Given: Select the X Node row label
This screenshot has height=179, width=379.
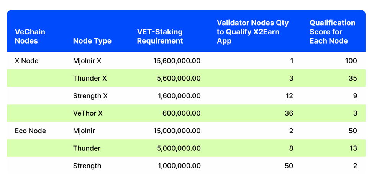Looking at the screenshot, I should pyautogui.click(x=27, y=61).
